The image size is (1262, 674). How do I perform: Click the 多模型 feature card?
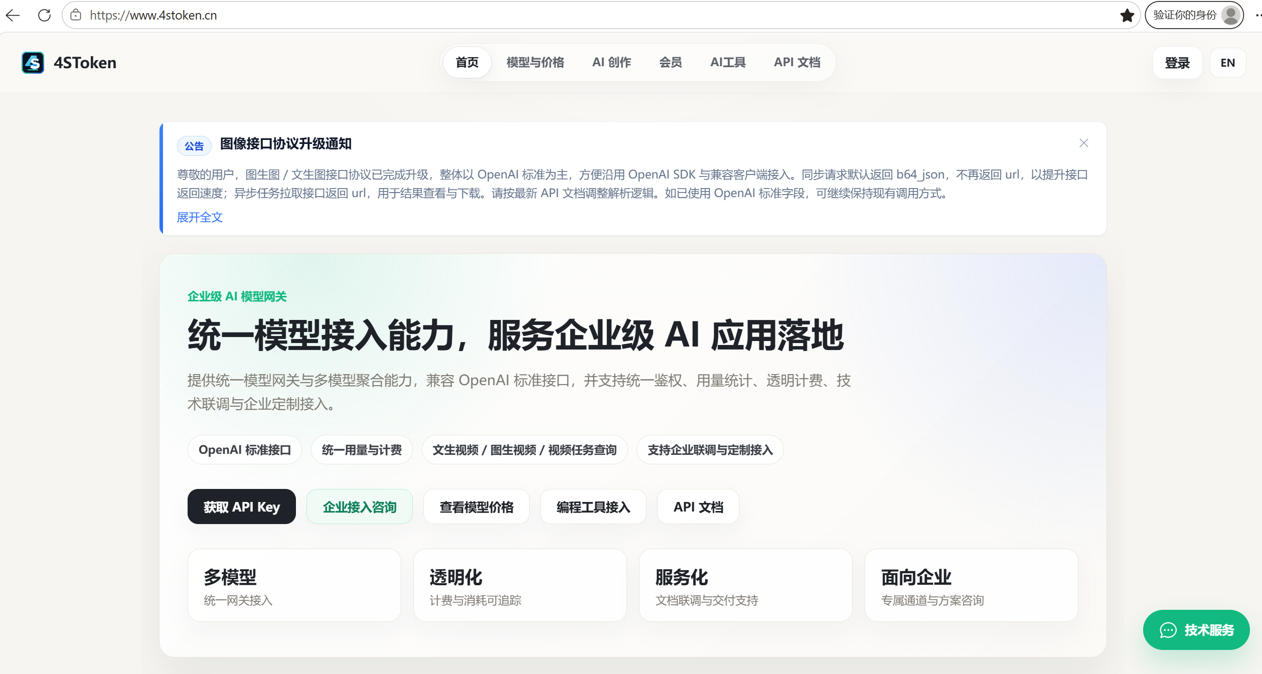(294, 585)
